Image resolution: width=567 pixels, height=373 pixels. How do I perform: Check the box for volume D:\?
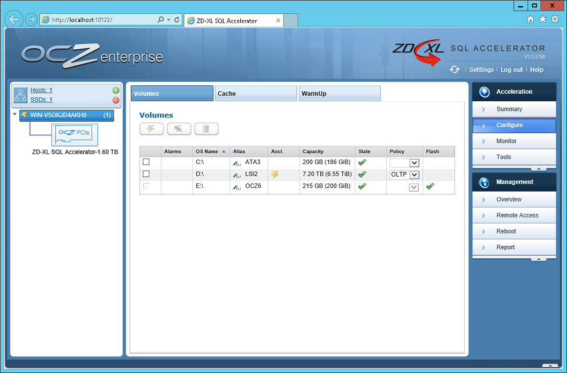pos(146,174)
